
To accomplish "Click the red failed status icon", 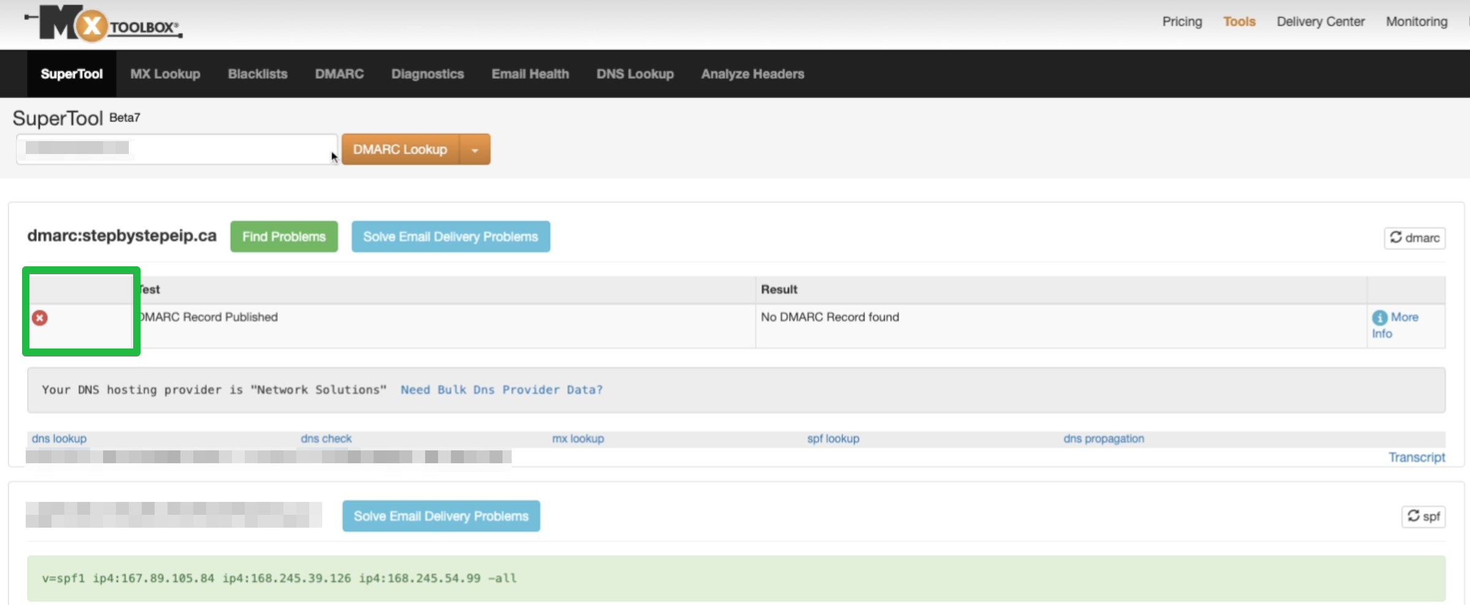I will tap(40, 318).
